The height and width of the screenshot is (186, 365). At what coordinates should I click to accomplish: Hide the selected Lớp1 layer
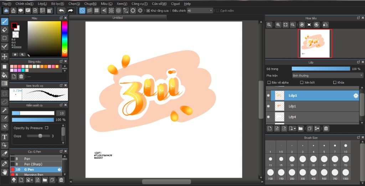pyautogui.click(x=268, y=95)
